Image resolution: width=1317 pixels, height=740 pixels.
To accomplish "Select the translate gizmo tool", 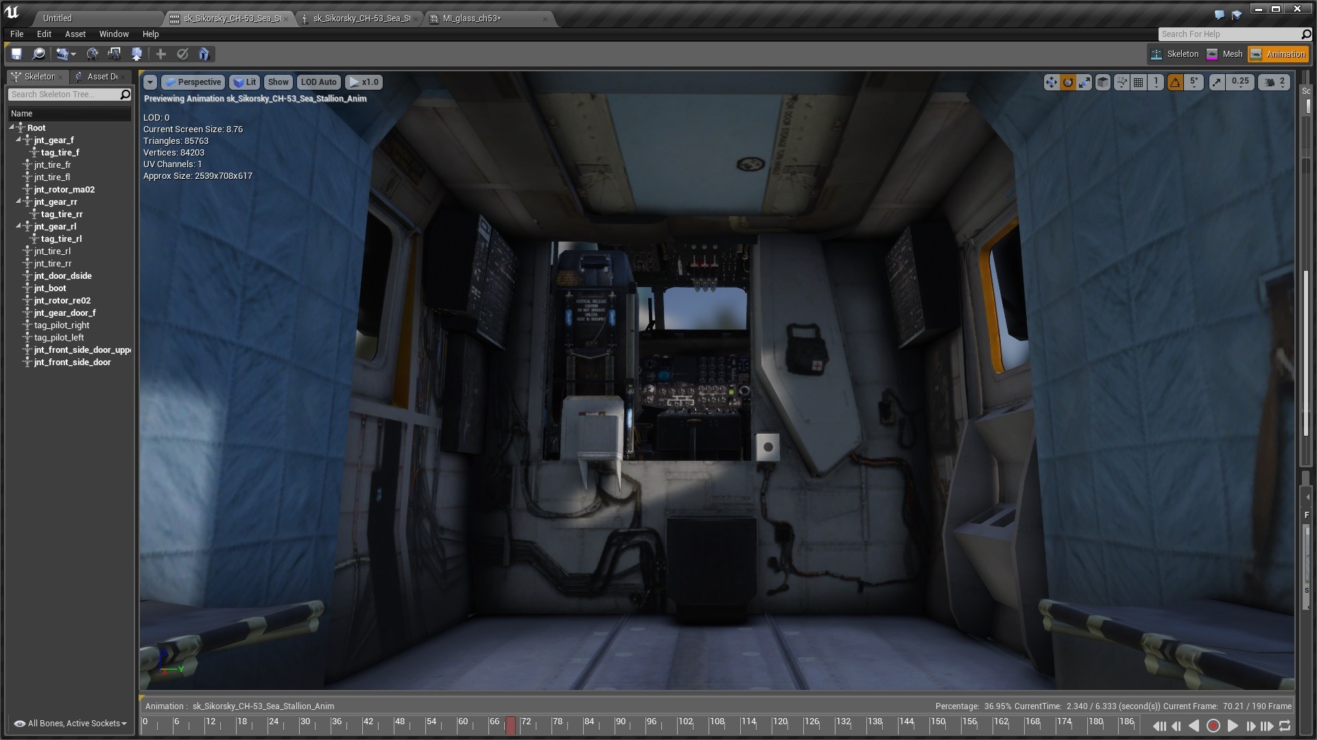I will [1051, 82].
